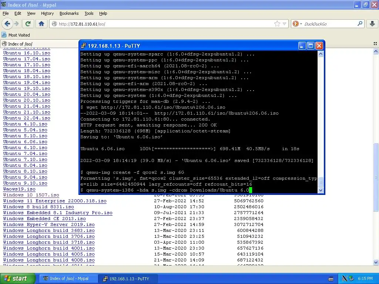Open the Ubuntu 20.04.iso link
The width and height of the screenshot is (379, 284).
click(27, 94)
